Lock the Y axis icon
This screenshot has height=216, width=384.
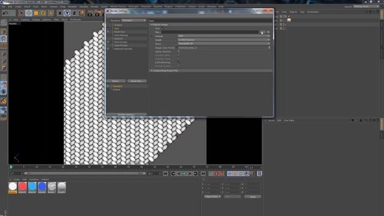(67, 13)
